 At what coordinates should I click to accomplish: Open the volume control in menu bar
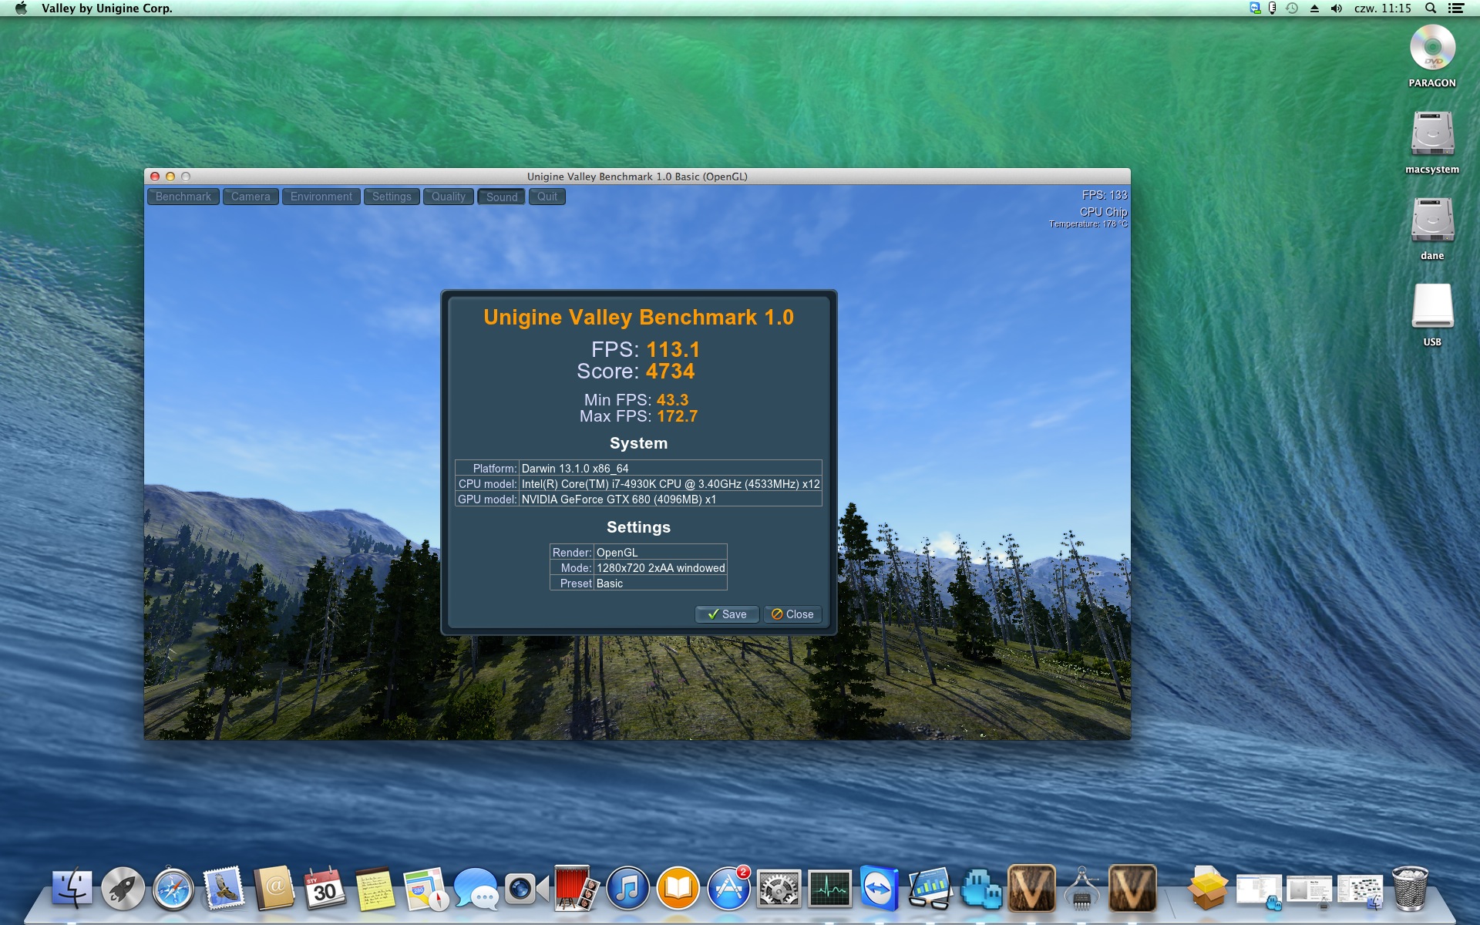(x=1337, y=8)
